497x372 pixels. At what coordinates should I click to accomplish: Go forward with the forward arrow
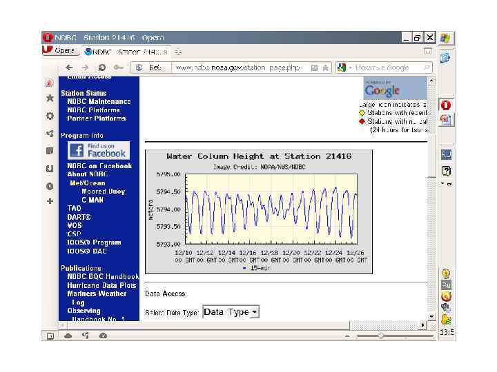85,68
